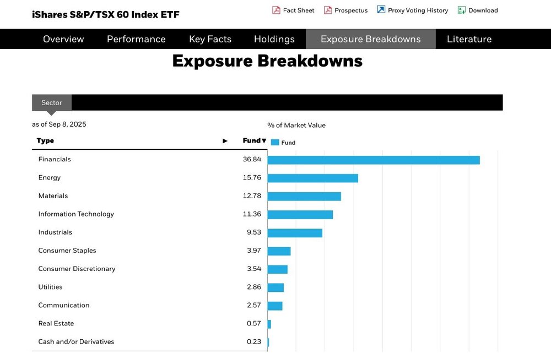Click the 2.86 Utilities value
Viewport: 551px width, 353px height.
click(x=254, y=287)
